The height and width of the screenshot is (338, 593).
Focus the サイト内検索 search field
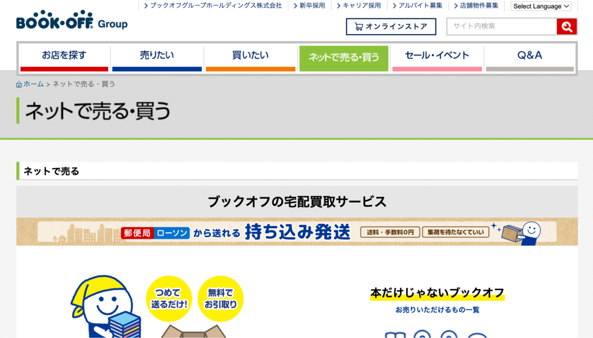502,26
